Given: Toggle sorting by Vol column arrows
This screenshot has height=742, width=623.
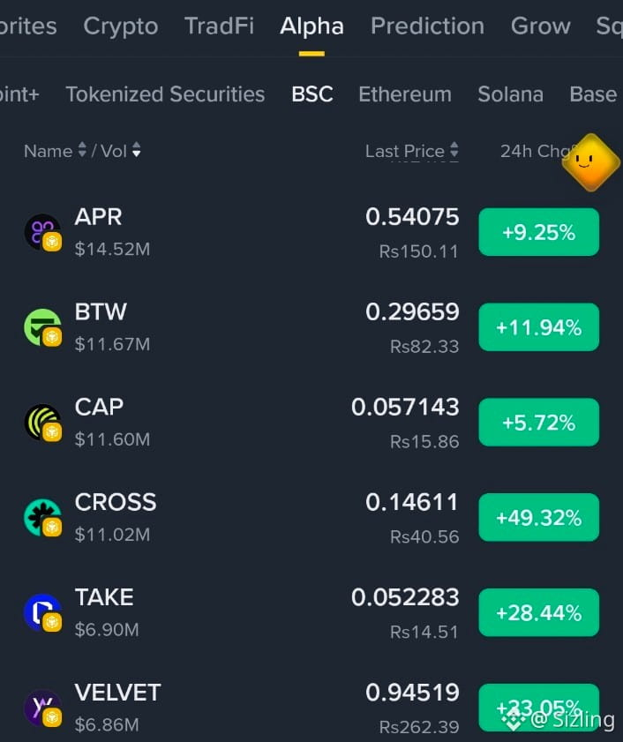Looking at the screenshot, I should (137, 150).
